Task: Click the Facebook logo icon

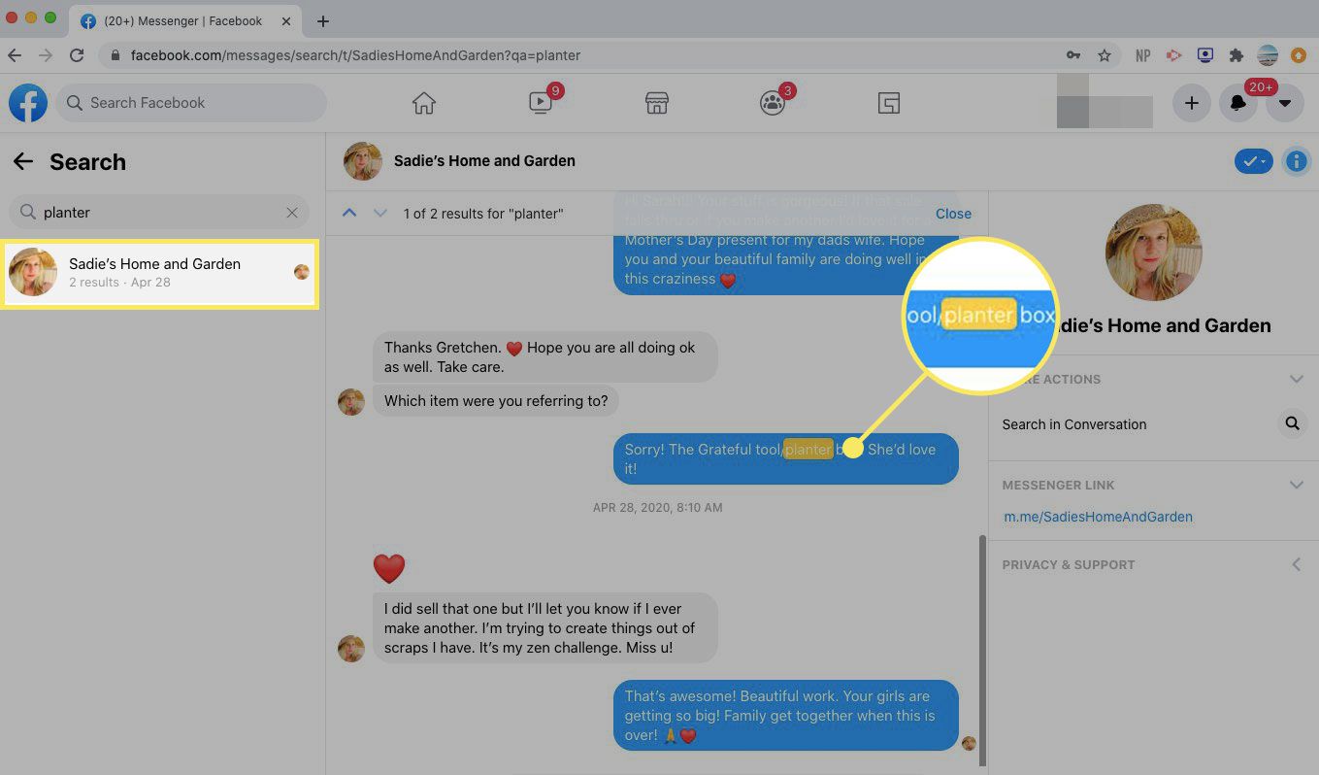Action: [x=28, y=103]
